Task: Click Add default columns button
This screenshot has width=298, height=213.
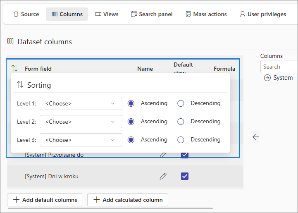Action: tap(45, 200)
